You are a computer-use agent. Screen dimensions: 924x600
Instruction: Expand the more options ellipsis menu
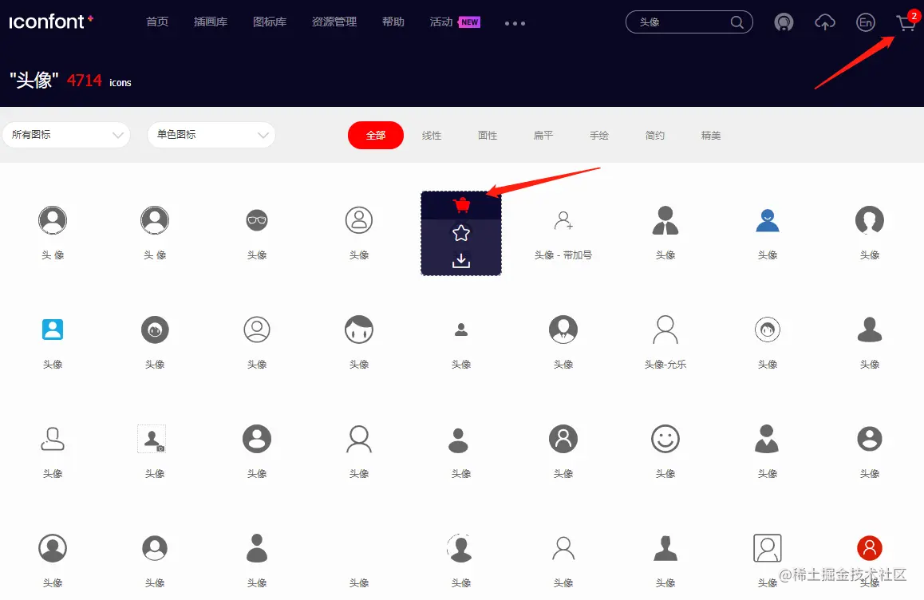point(515,23)
